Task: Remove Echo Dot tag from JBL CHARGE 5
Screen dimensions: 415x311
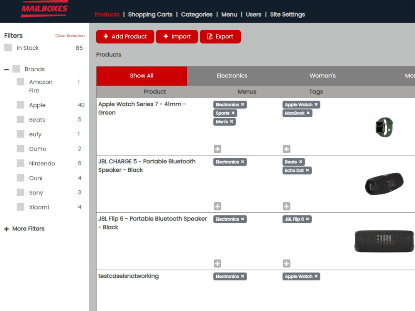Action: 307,170
